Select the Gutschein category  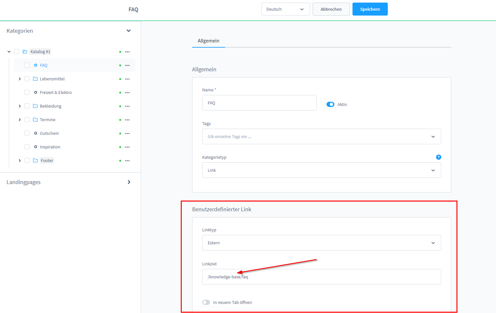49,133
